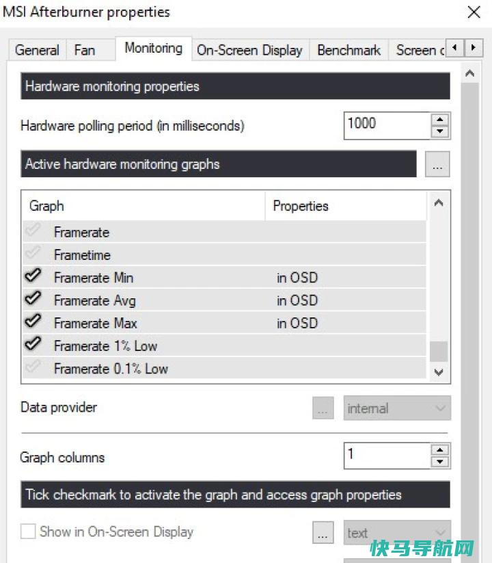Show earlier tabs with left arrow
The image size is (492, 563).
pyautogui.click(x=454, y=47)
